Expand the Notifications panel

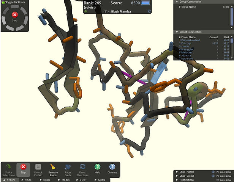tap(177, 180)
